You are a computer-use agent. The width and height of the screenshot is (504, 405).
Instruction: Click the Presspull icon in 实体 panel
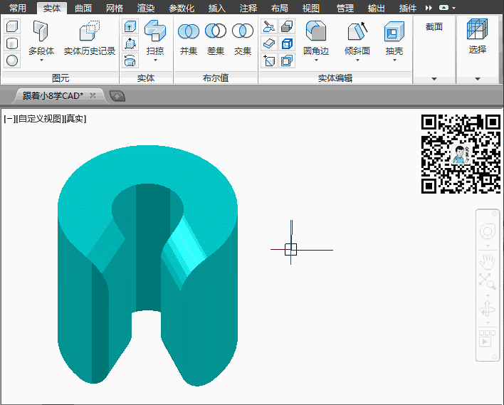130,43
